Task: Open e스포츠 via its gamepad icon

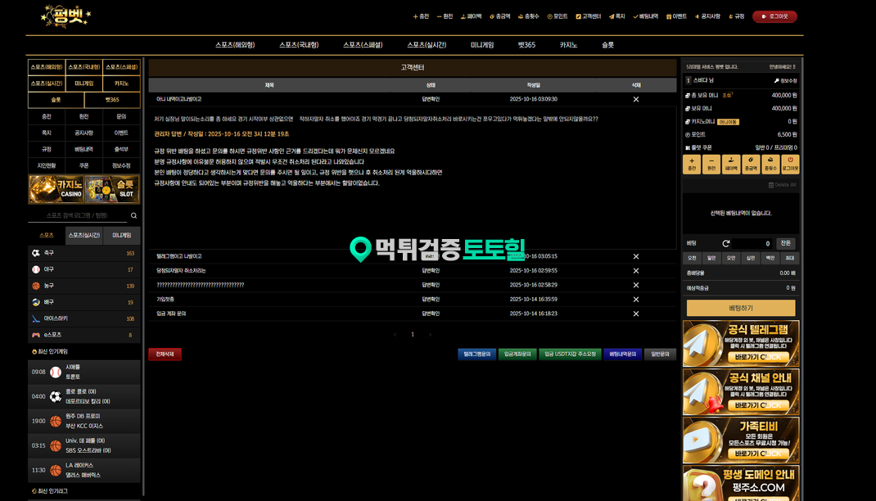Action: pyautogui.click(x=36, y=335)
